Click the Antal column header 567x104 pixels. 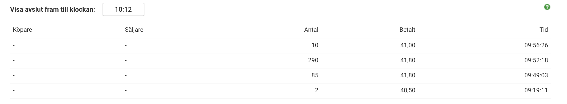(x=311, y=30)
